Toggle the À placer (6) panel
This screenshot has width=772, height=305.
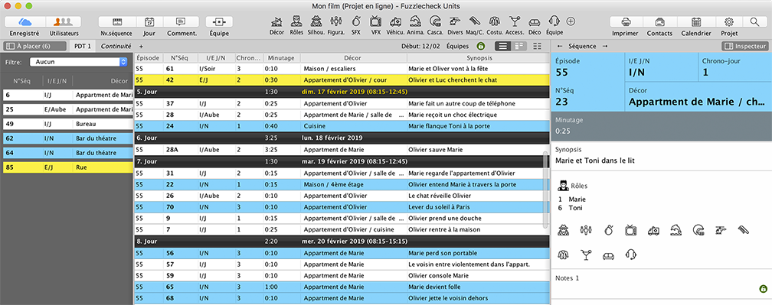(34, 46)
